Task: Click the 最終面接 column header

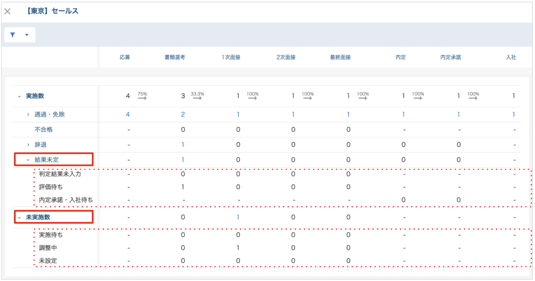Action: [x=340, y=57]
